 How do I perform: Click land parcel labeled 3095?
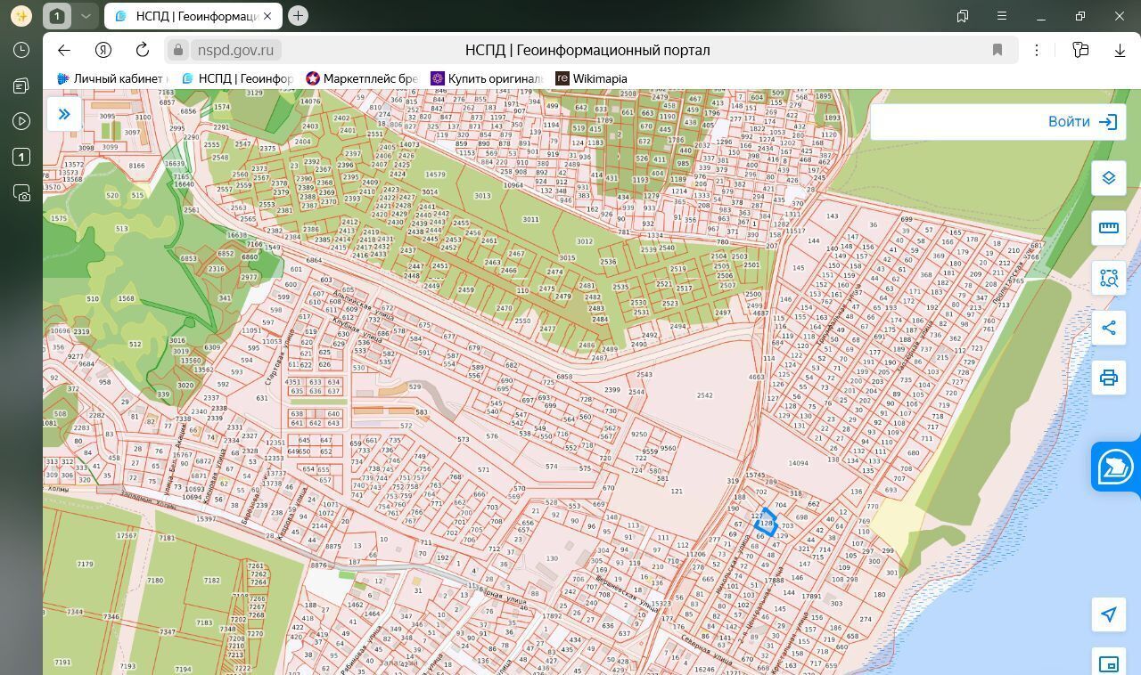[107, 117]
